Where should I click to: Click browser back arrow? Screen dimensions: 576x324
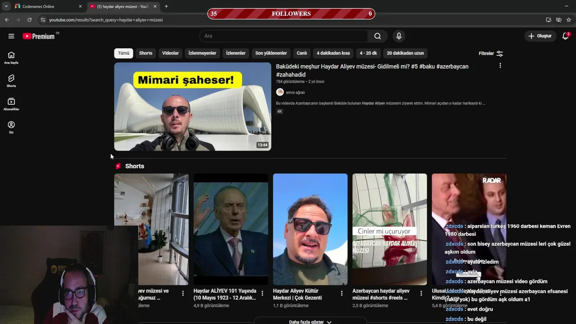[7, 20]
